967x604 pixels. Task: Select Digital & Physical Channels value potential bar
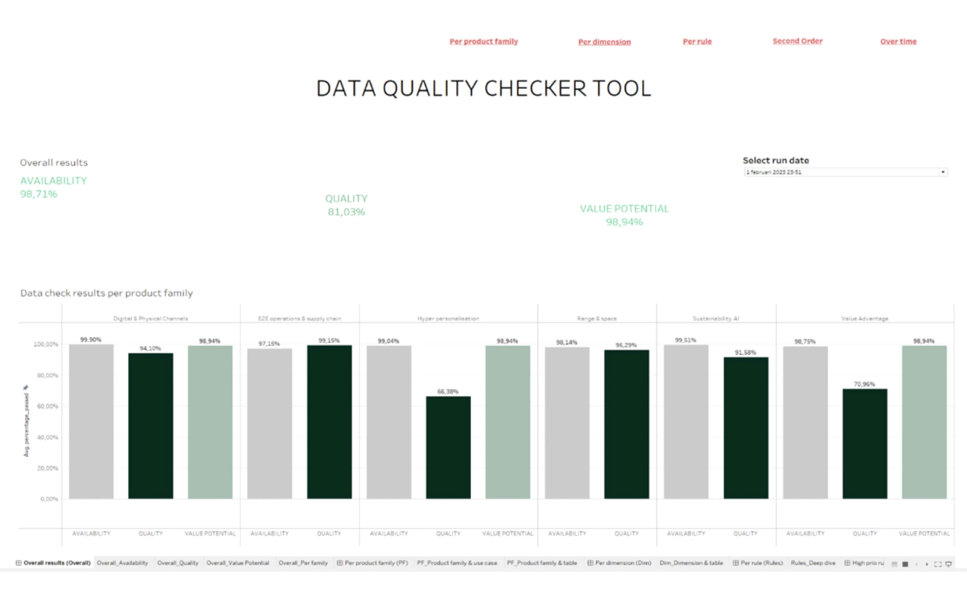[210, 422]
